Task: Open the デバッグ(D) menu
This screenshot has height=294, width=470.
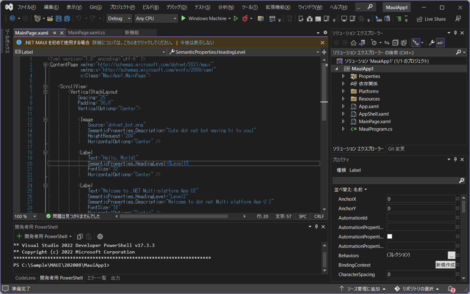Action: (176, 7)
